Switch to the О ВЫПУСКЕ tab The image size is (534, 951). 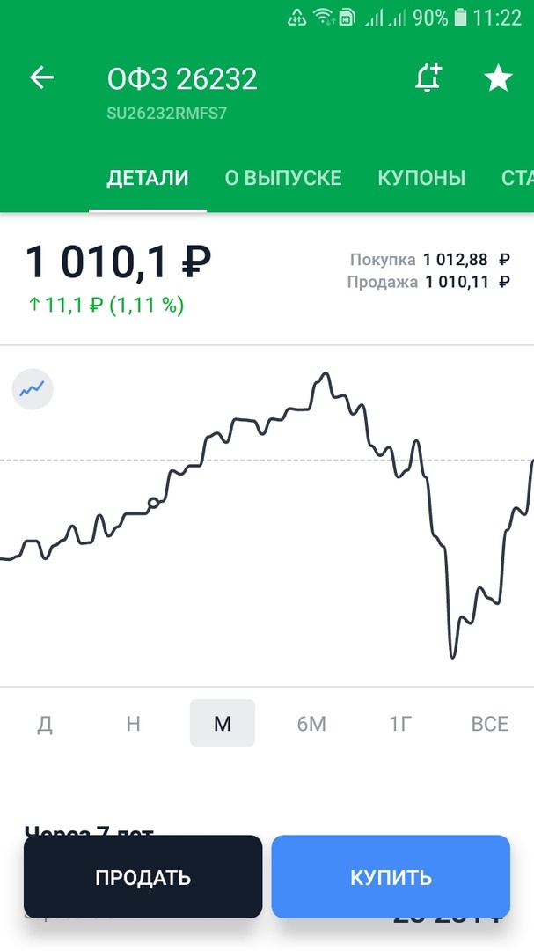(284, 177)
